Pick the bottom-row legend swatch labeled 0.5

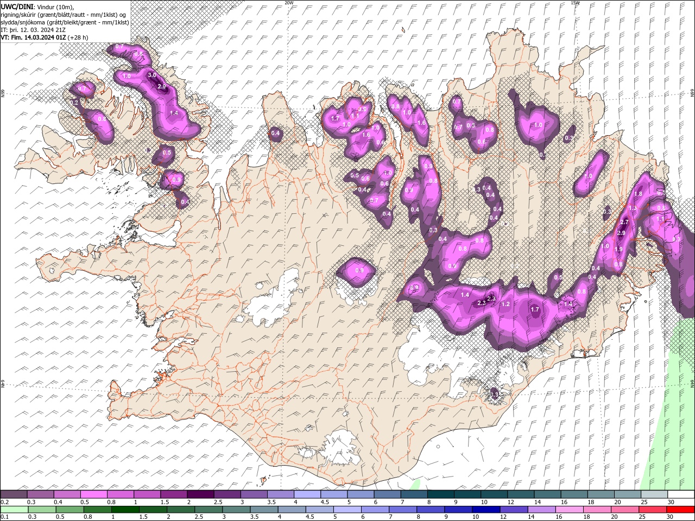click(x=70, y=510)
